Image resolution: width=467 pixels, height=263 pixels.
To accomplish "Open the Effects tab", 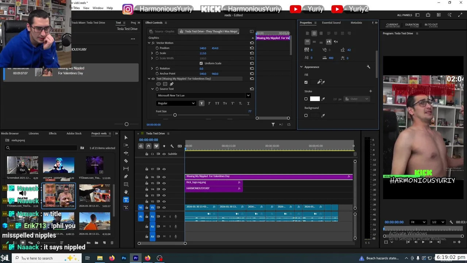I will (x=53, y=133).
